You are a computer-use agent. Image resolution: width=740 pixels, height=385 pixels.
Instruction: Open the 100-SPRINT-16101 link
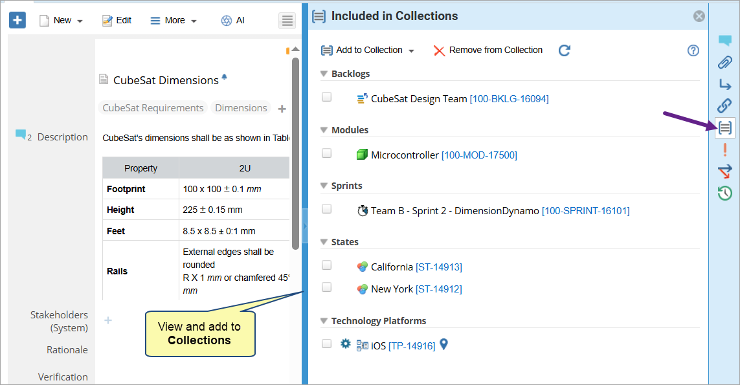pos(585,211)
